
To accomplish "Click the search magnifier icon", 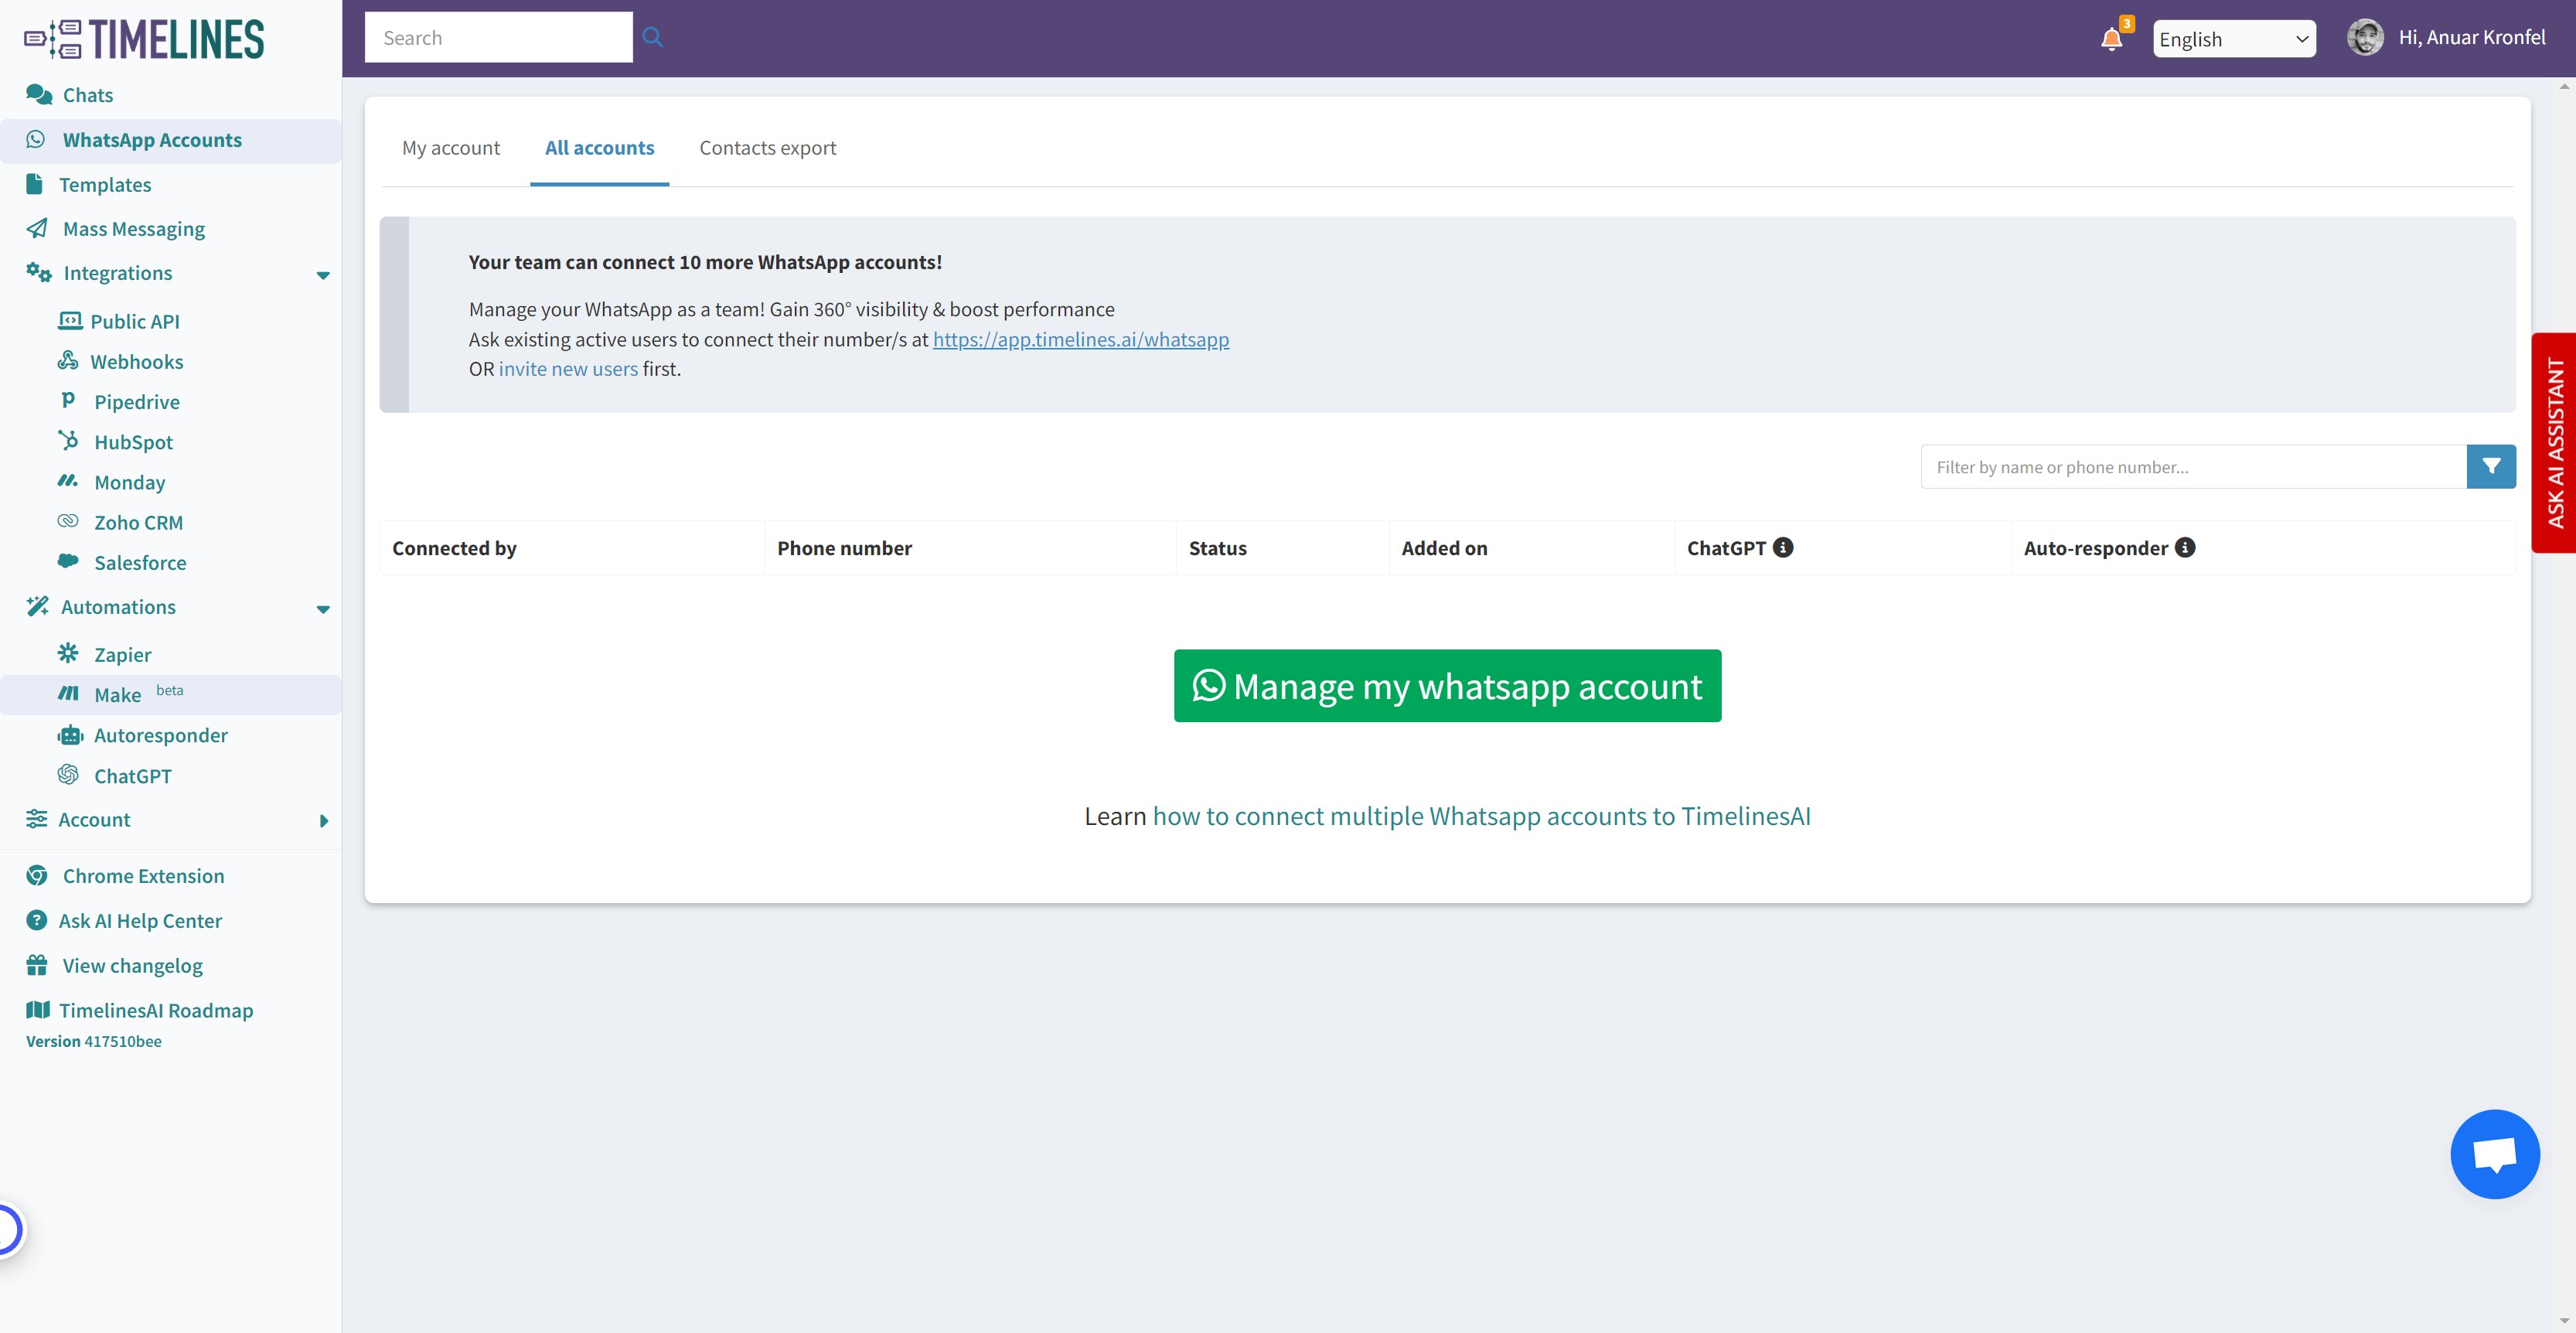I will pyautogui.click(x=653, y=37).
